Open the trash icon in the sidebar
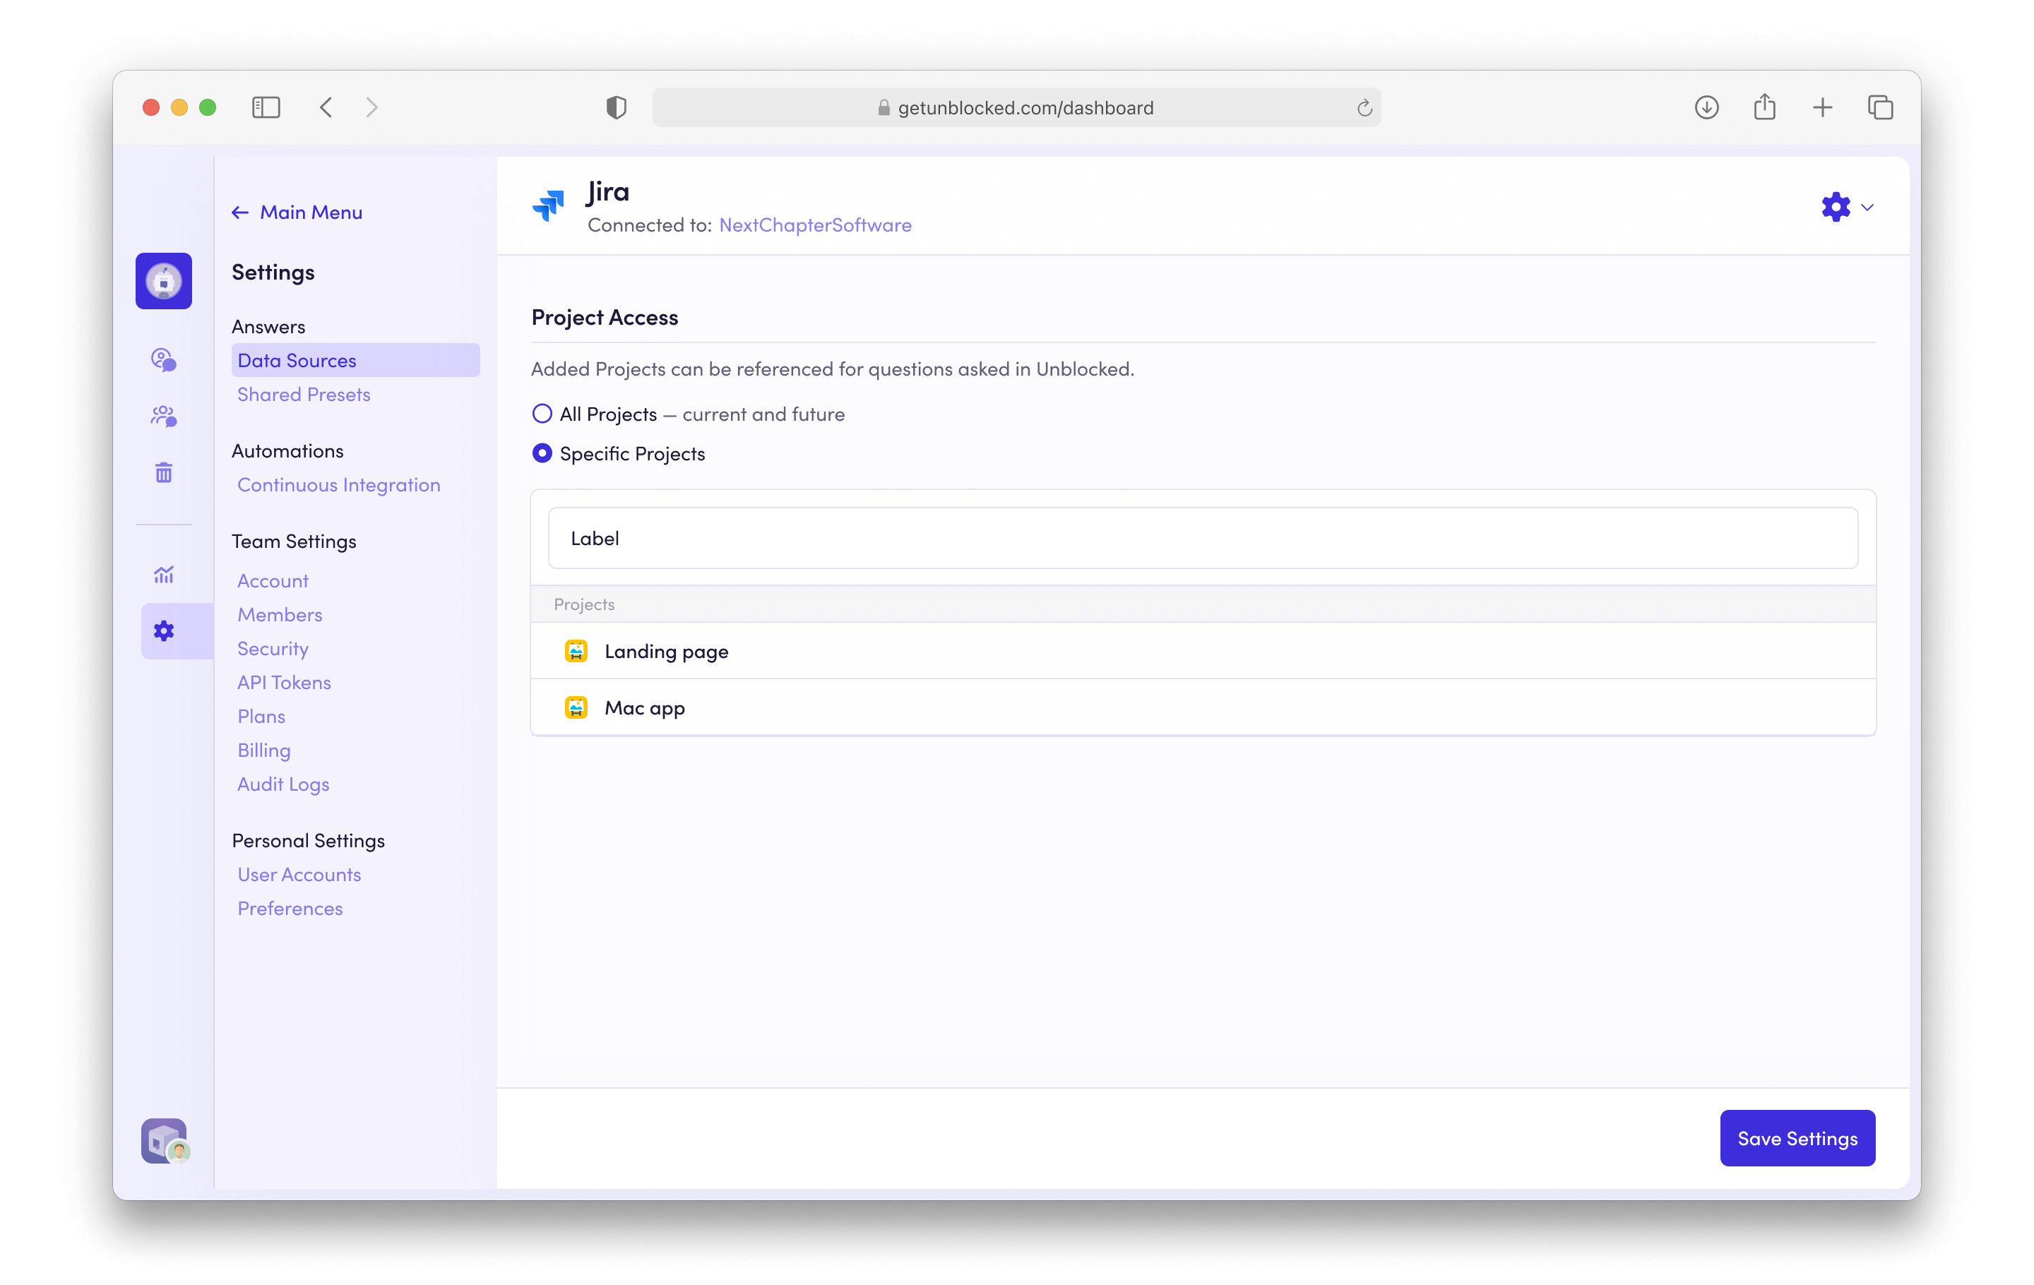Image resolution: width=2034 pixels, height=1285 pixels. pos(163,472)
